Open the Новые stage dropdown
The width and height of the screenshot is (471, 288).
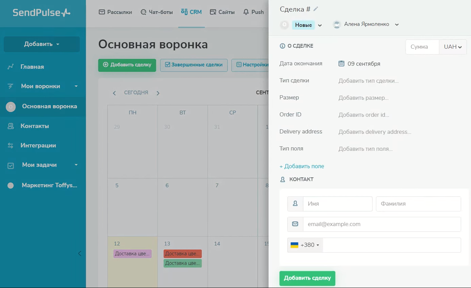(307, 25)
